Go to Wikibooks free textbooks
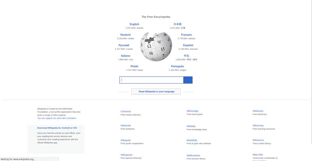Image resolution: width=312 pixels, height=161 pixels. click(x=126, y=126)
